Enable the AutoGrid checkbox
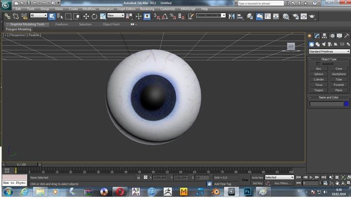 coord(318,64)
